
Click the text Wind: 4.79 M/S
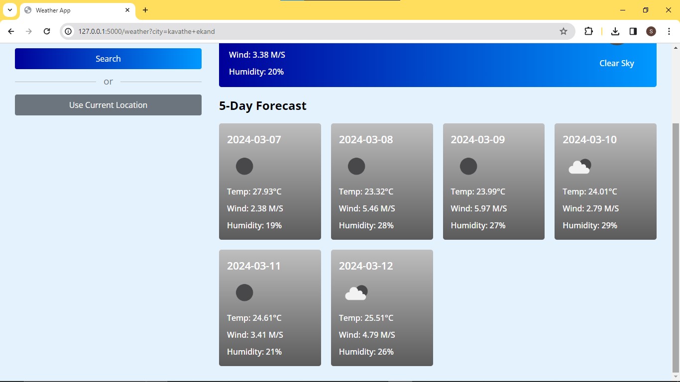click(367, 335)
